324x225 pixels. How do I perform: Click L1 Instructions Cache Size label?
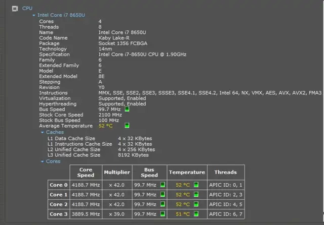point(80,144)
